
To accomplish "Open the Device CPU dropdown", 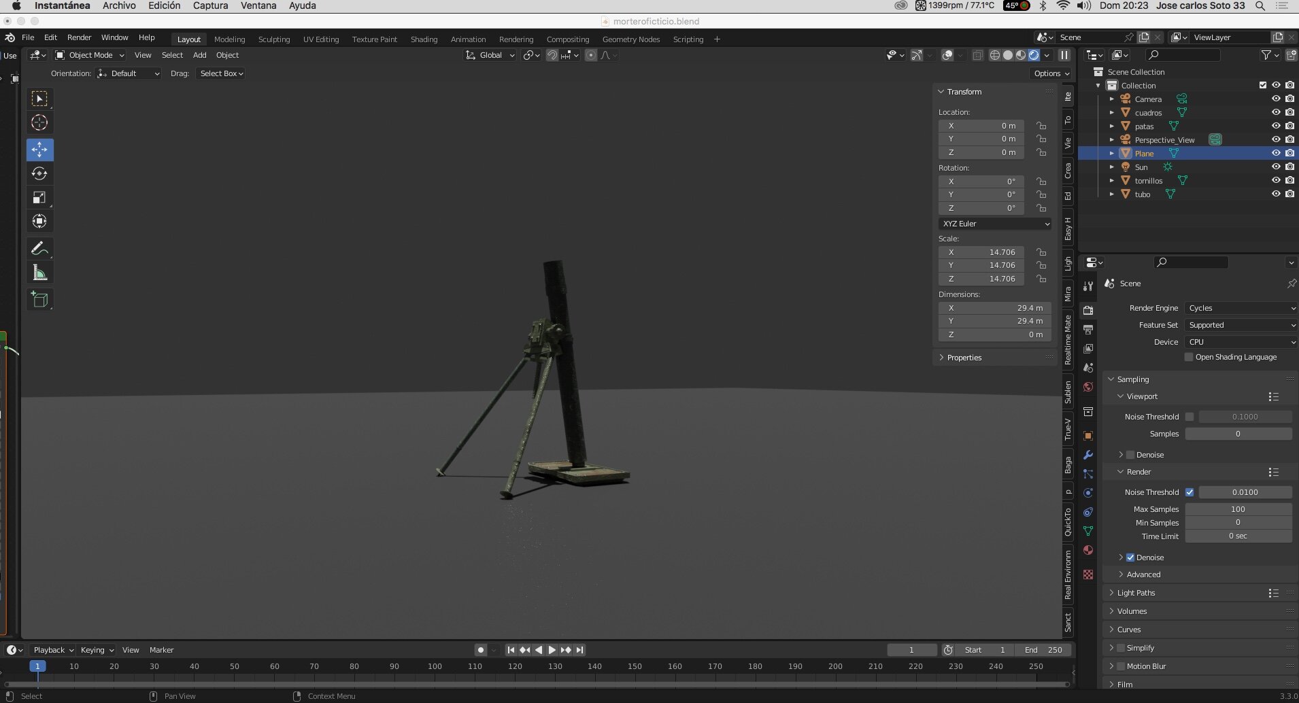I will [1241, 342].
